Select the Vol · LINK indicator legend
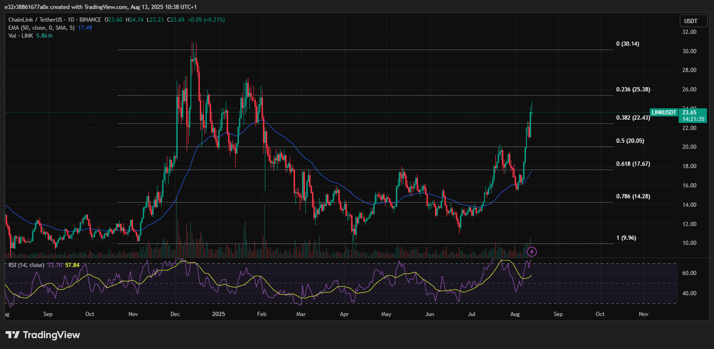Image resolution: width=714 pixels, height=349 pixels. pyautogui.click(x=20, y=36)
